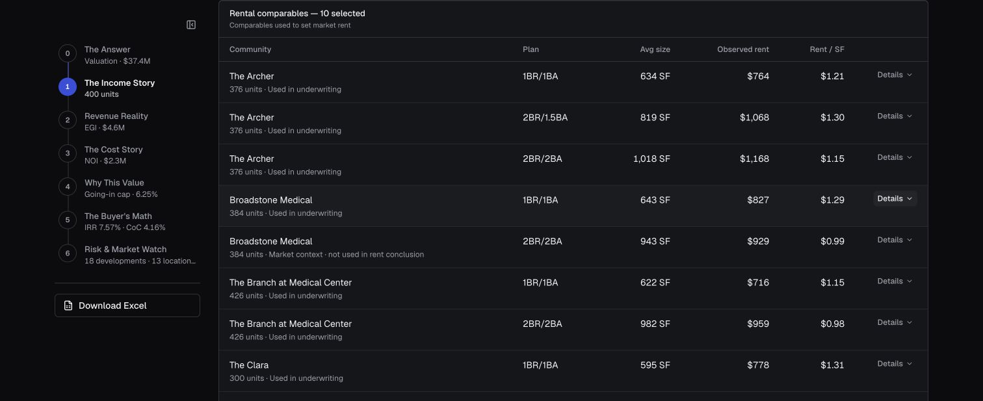Open The Income Story section

120,83
